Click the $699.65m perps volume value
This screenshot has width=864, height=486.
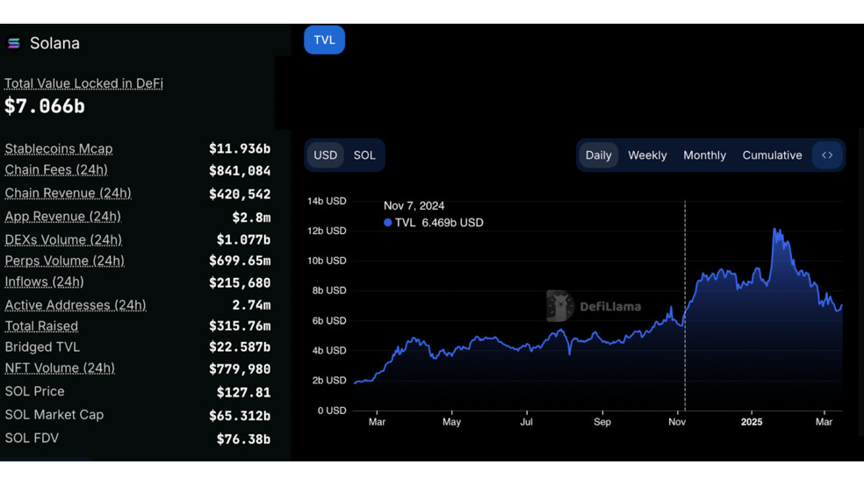point(240,261)
